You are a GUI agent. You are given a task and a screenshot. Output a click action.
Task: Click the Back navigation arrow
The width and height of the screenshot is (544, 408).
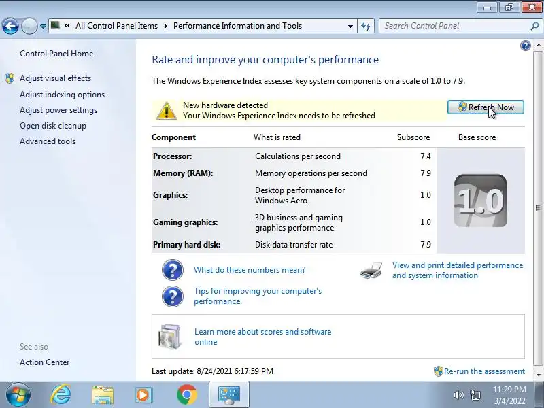coord(10,26)
